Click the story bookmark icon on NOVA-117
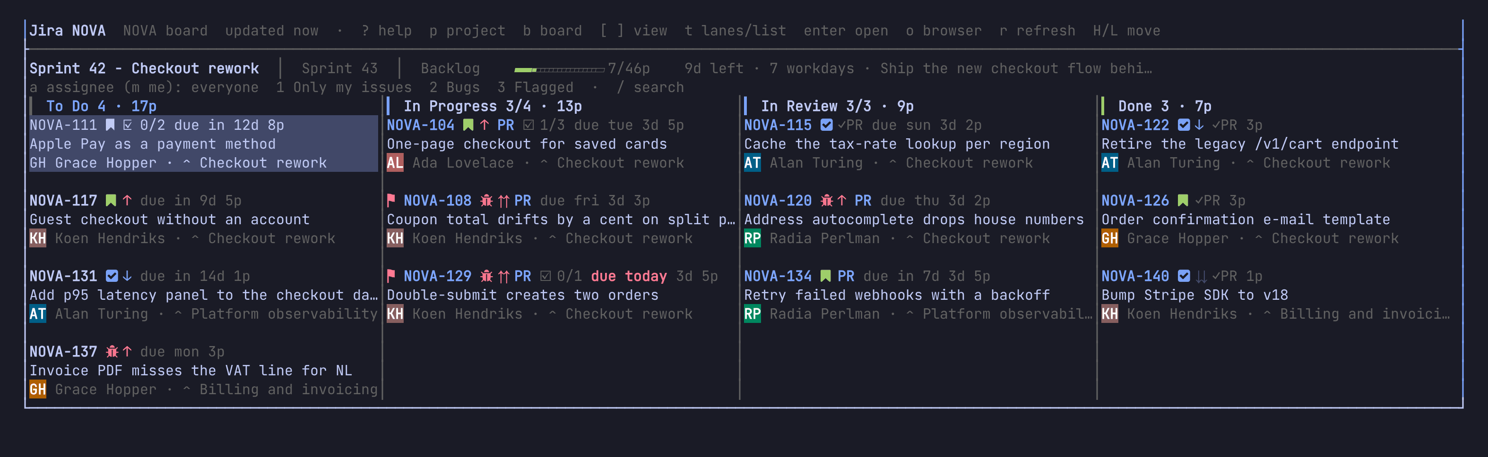Image resolution: width=1488 pixels, height=457 pixels. click(111, 201)
